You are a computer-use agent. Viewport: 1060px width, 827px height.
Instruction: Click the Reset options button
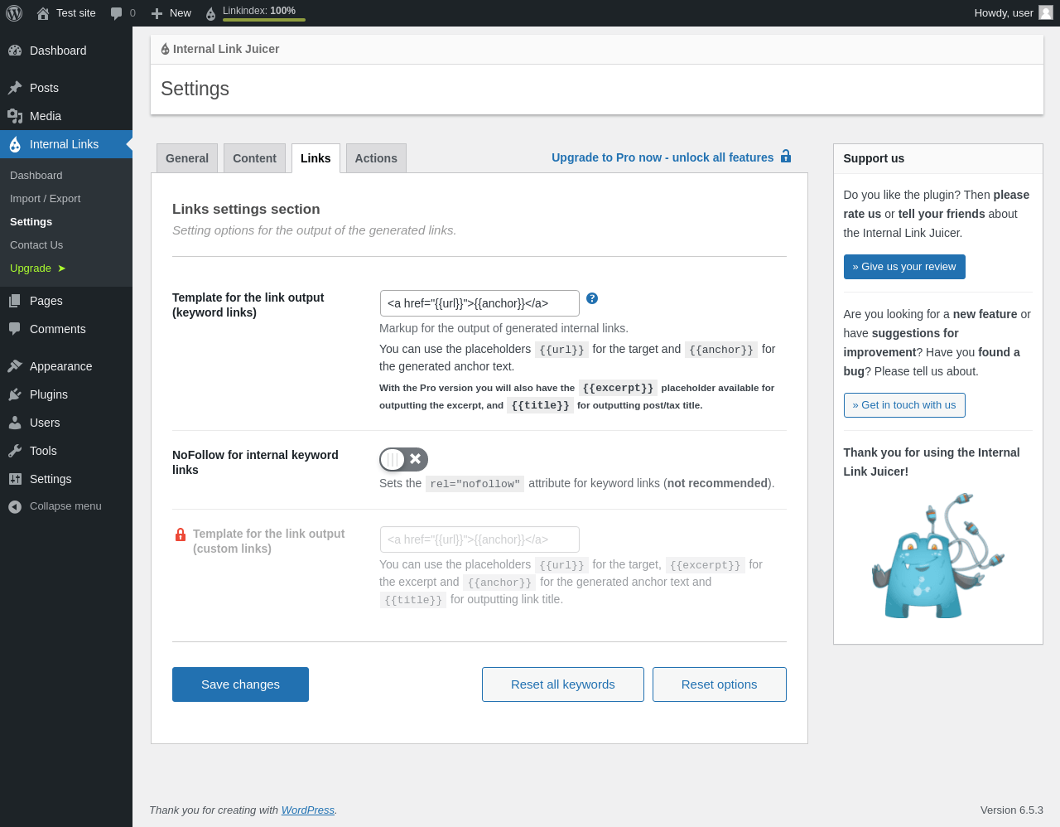click(720, 684)
